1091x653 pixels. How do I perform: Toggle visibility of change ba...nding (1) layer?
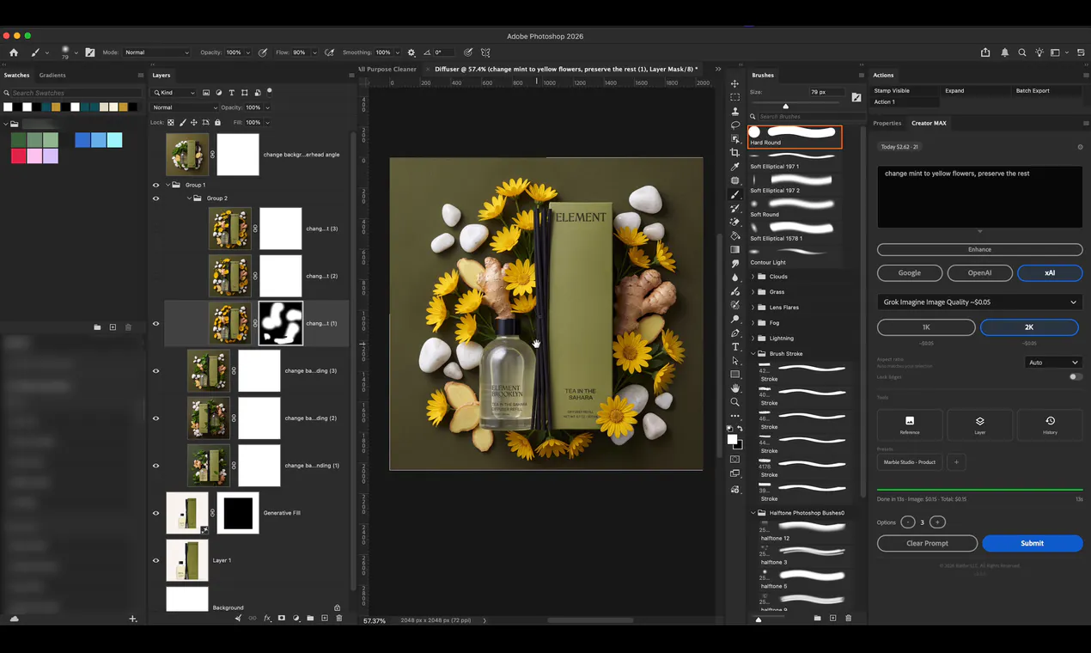[155, 466]
